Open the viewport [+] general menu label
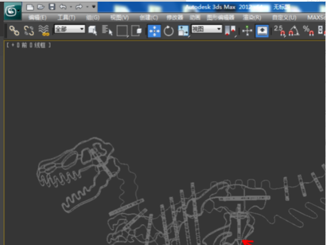The width and height of the screenshot is (326, 245). pos(12,45)
